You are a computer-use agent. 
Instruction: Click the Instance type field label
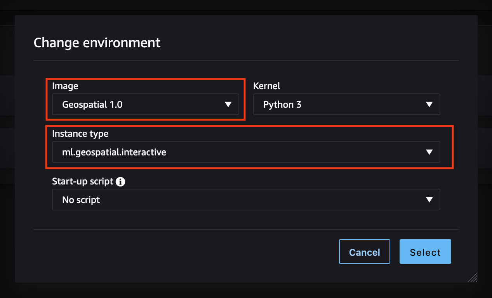point(80,134)
